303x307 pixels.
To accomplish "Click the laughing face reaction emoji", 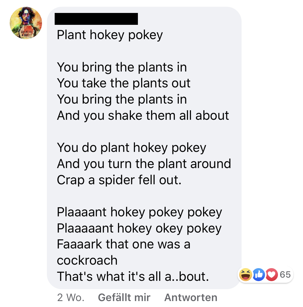I will click(x=246, y=275).
